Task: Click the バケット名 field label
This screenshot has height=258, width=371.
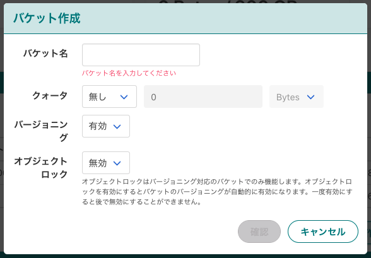Action: (x=45, y=54)
